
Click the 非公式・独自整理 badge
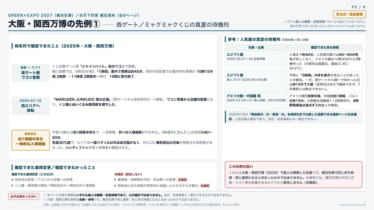coord(349,14)
